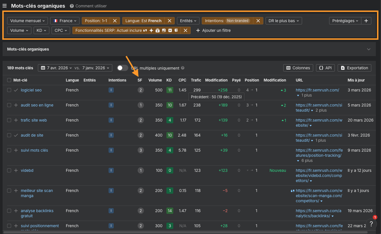Open the logiciel seo keyword link
The image size is (381, 234).
click(x=31, y=90)
